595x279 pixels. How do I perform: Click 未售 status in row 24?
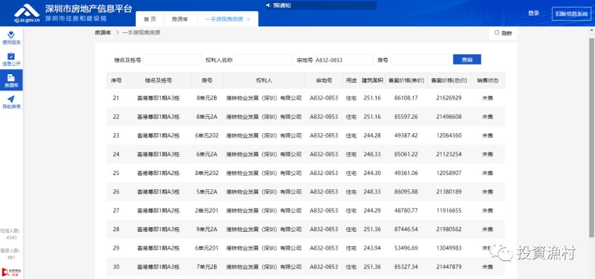(x=488, y=154)
